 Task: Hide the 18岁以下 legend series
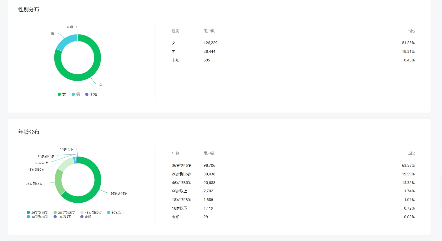(62, 217)
